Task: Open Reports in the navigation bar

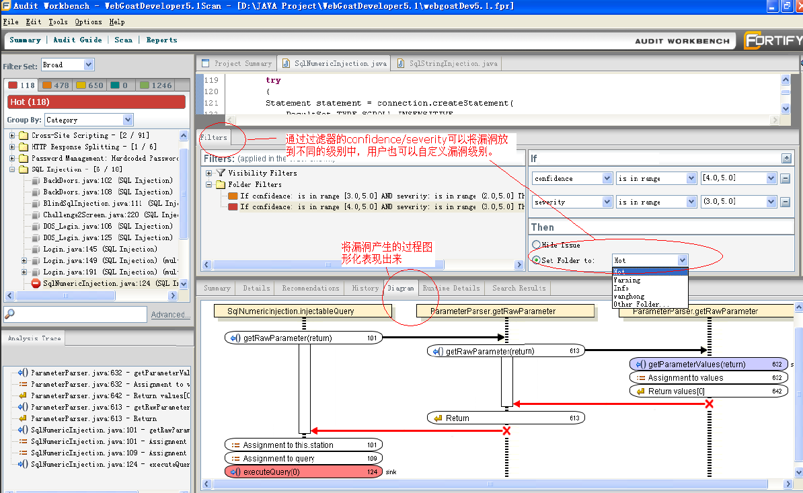Action: 161,40
